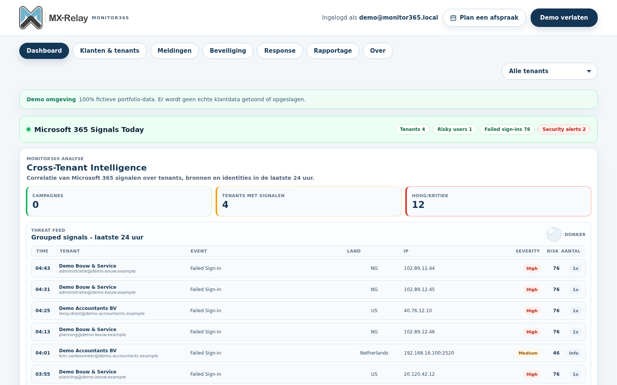617x385 pixels.
Task: Click the Medium severity badge
Action: (528, 353)
